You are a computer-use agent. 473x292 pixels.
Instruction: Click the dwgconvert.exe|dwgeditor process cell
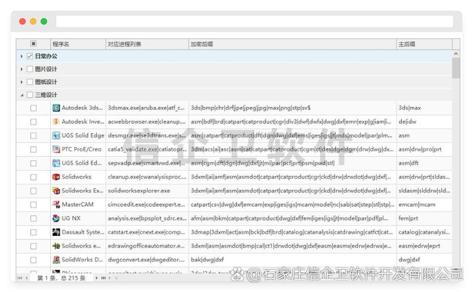tap(147, 260)
